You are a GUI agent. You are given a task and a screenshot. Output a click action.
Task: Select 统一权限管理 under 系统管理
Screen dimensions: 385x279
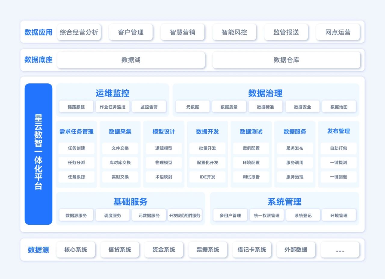pos(266,215)
